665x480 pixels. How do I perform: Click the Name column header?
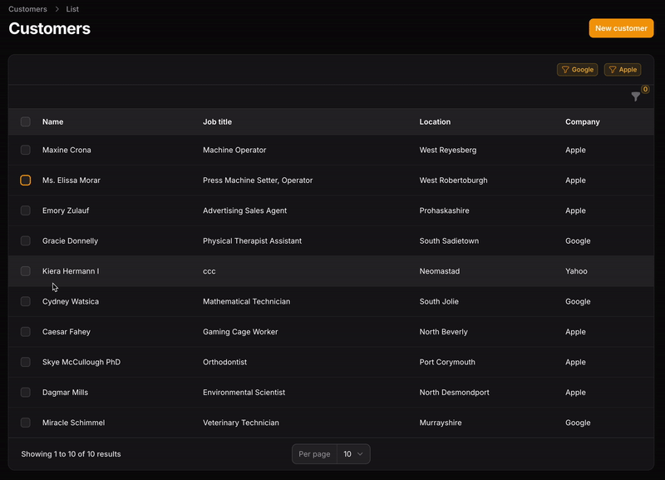pos(52,121)
